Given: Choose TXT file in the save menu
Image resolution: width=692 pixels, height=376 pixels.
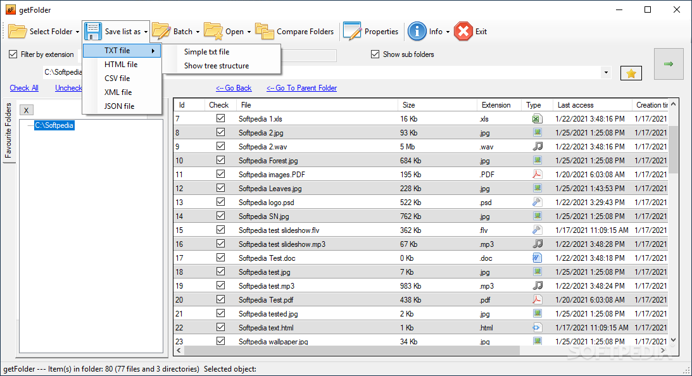Looking at the screenshot, I should coord(122,51).
